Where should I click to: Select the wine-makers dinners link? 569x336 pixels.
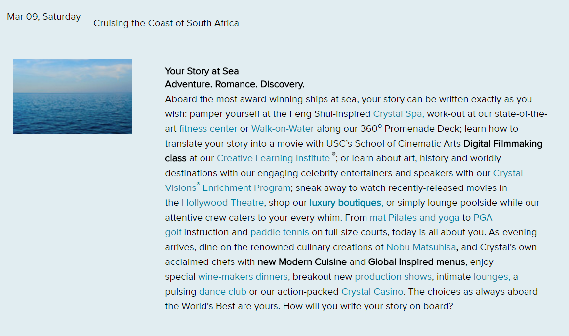pyautogui.click(x=244, y=277)
